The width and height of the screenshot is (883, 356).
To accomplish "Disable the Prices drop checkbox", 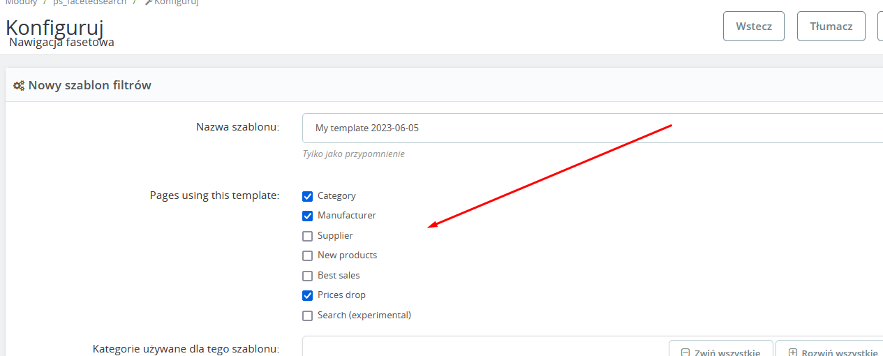I will point(307,295).
